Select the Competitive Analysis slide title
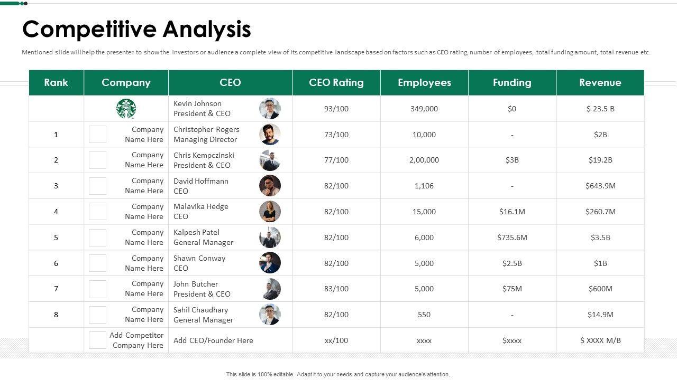Image resolution: width=677 pixels, height=380 pixels. (136, 29)
